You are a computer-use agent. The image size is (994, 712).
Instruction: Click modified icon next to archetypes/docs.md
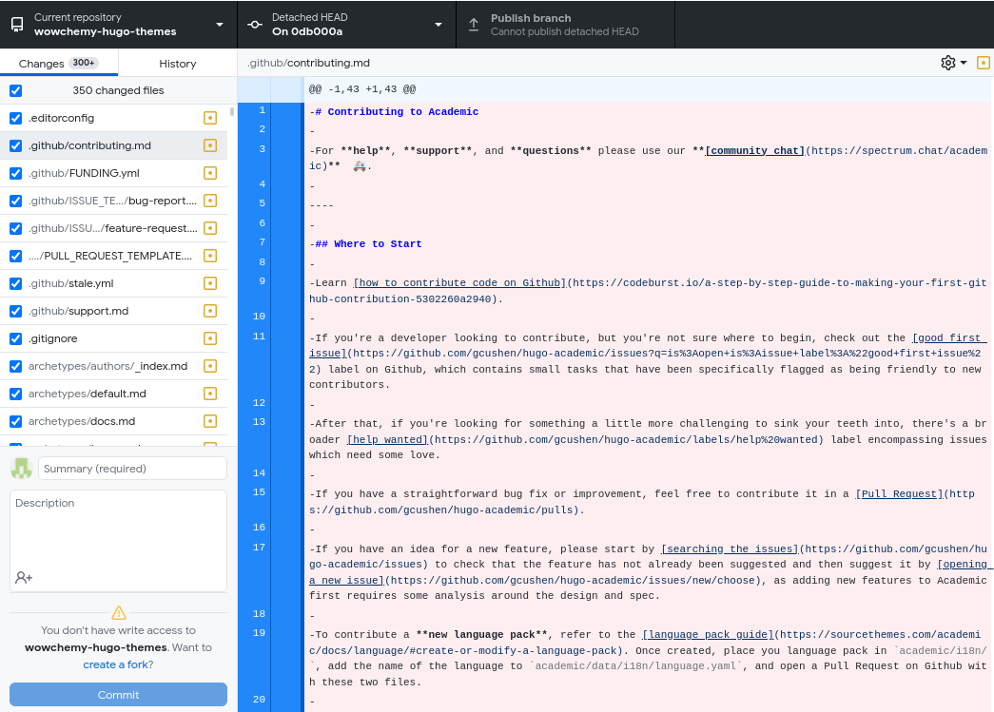tap(210, 421)
